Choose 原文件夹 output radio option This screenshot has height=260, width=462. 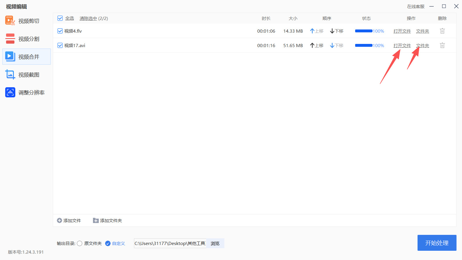80,244
